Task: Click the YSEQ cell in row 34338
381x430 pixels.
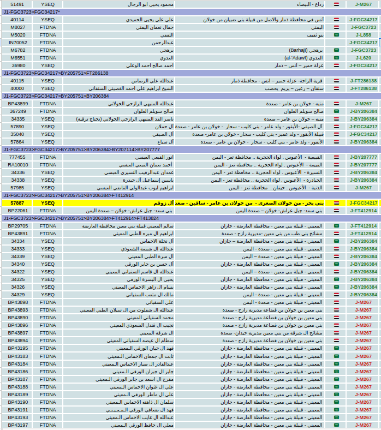Action: (47, 180)
